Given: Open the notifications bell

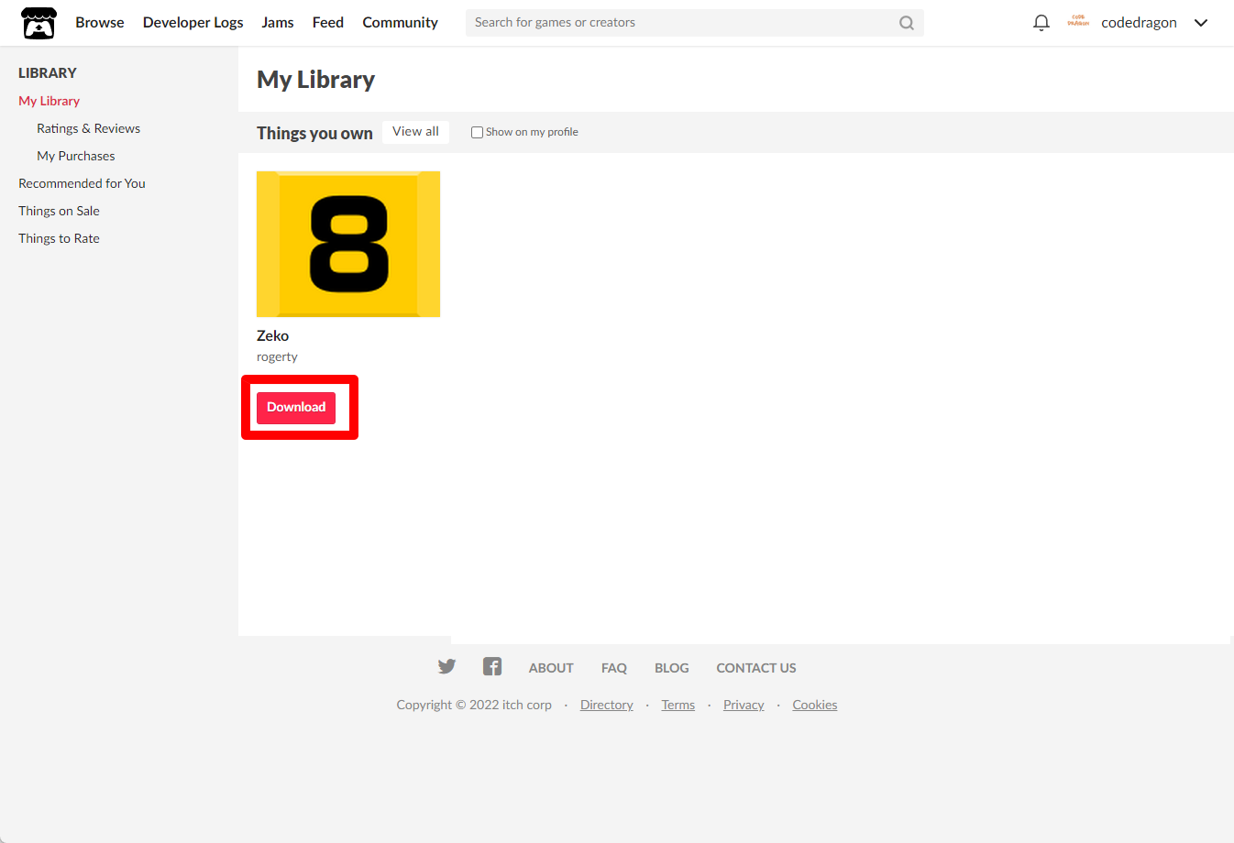Looking at the screenshot, I should pyautogui.click(x=1041, y=23).
